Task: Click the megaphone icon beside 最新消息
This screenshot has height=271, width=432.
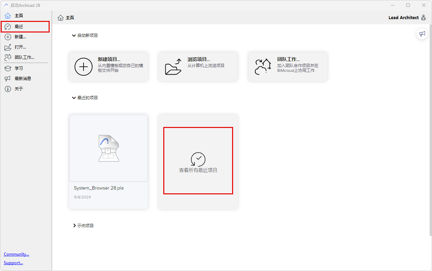Action: pos(8,79)
